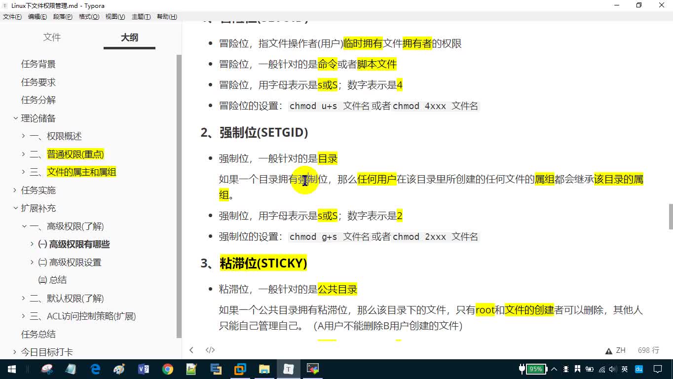Click inline code chmod u+s 文件名
The width and height of the screenshot is (673, 379).
coord(329,106)
